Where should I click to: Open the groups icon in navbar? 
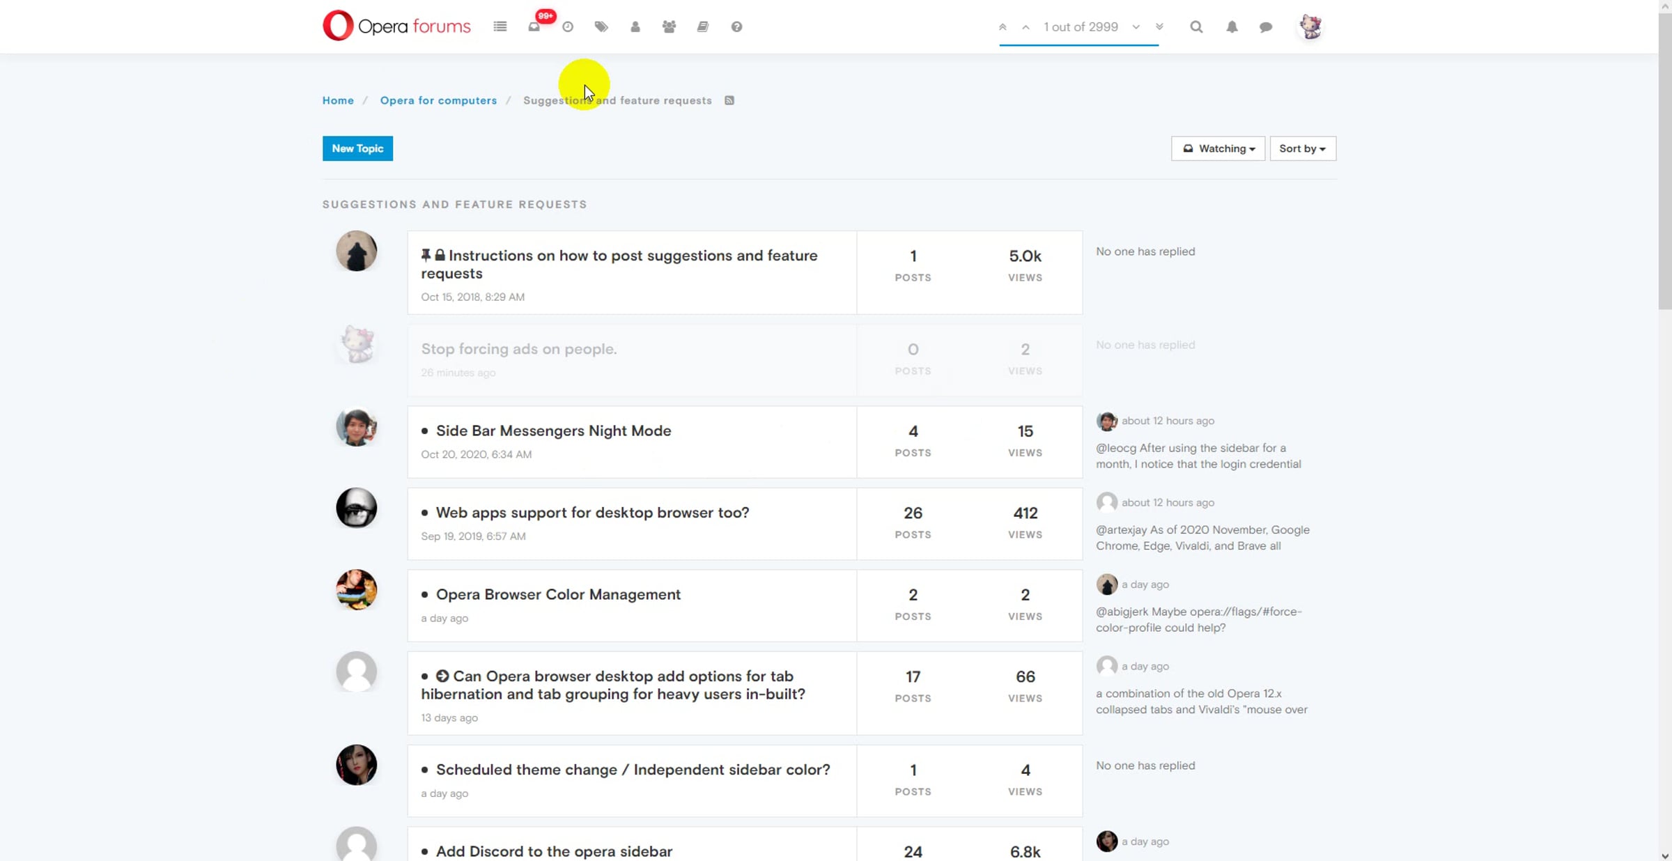pos(669,26)
